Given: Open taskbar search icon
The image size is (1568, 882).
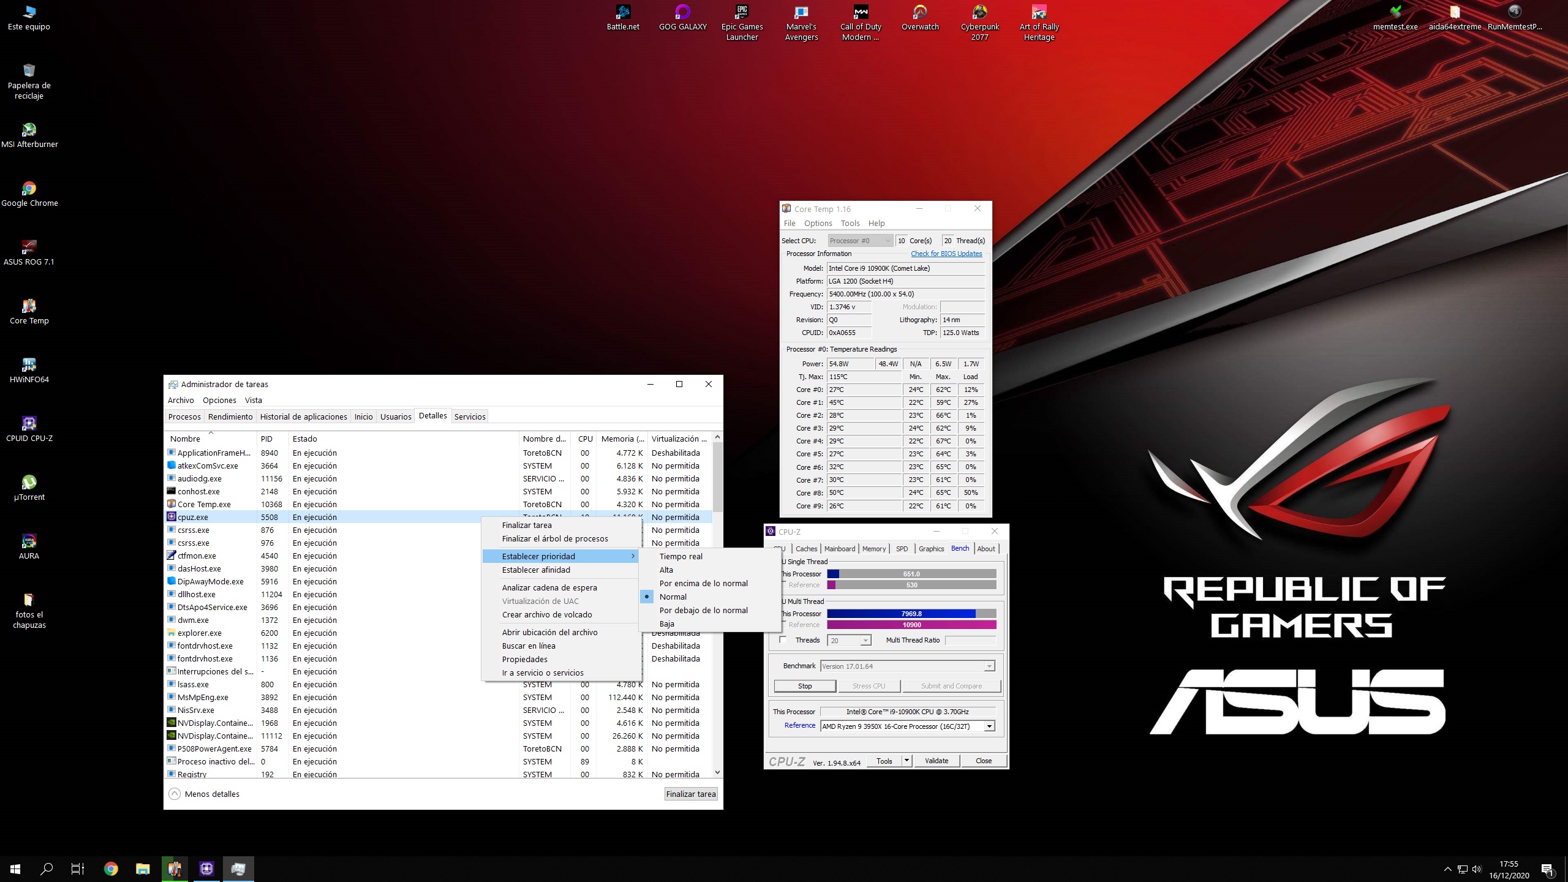Looking at the screenshot, I should click(x=47, y=869).
